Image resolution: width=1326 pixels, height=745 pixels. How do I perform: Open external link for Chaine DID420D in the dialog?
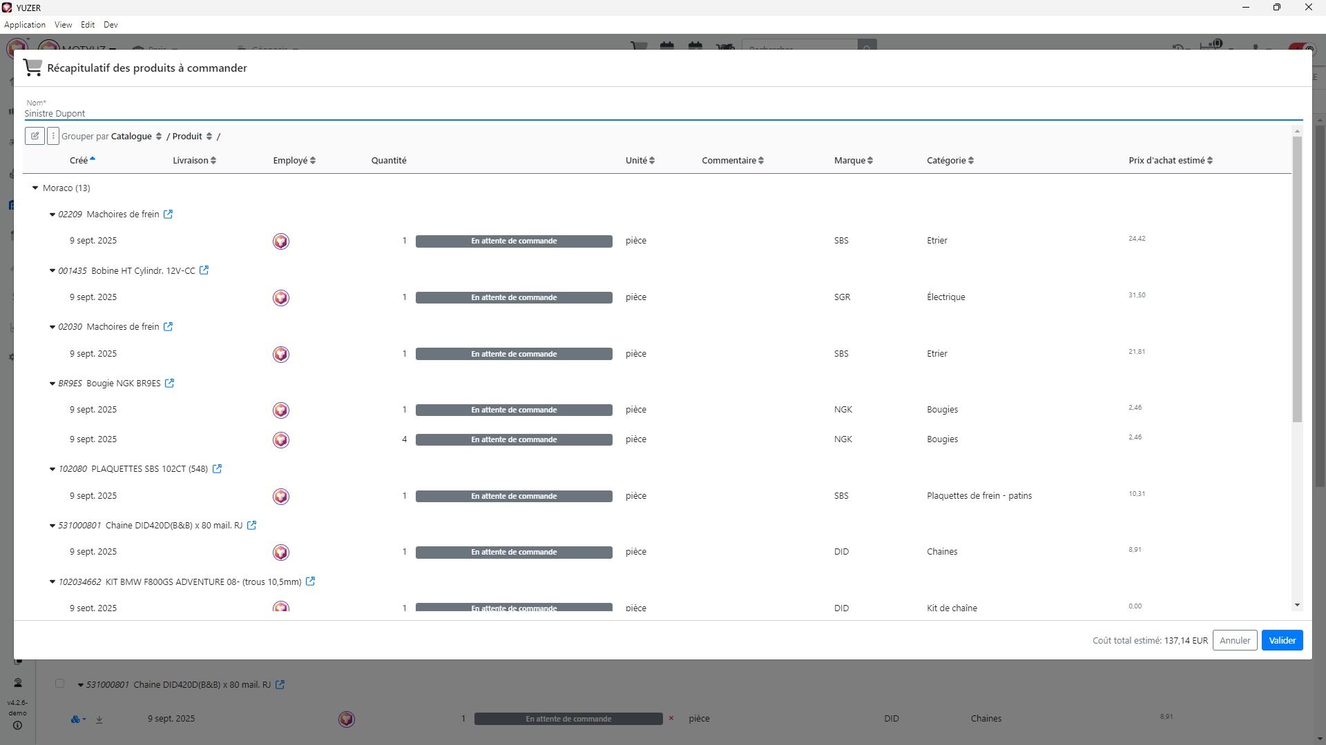coord(251,526)
